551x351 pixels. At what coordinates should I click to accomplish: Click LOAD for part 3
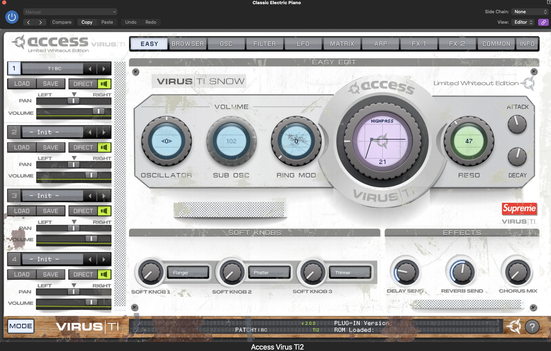22,211
